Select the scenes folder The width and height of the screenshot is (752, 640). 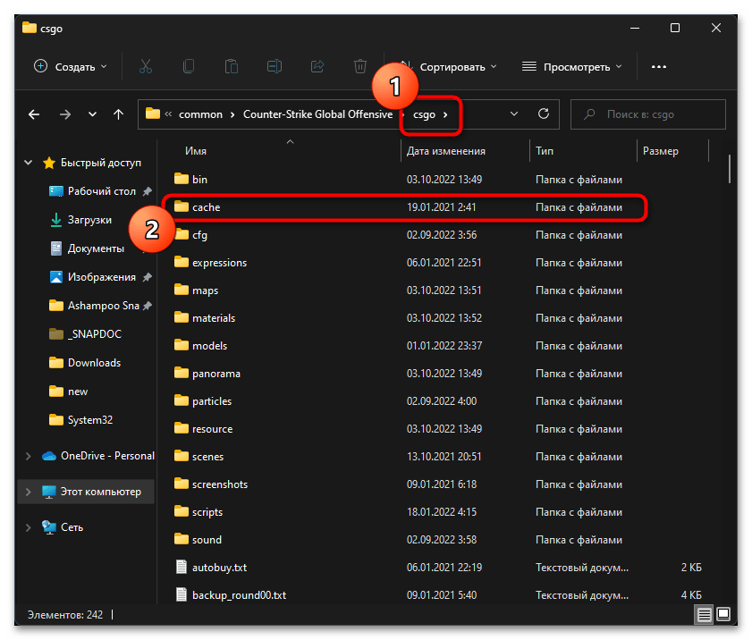pyautogui.click(x=207, y=457)
